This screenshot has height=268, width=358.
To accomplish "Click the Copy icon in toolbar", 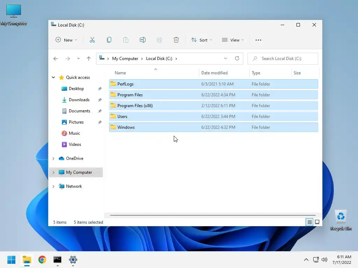I will [109, 40].
